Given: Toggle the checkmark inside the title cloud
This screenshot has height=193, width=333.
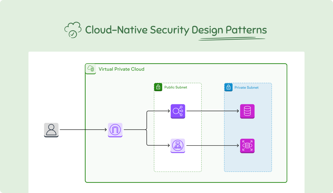Looking at the screenshot, I should coord(73,34).
